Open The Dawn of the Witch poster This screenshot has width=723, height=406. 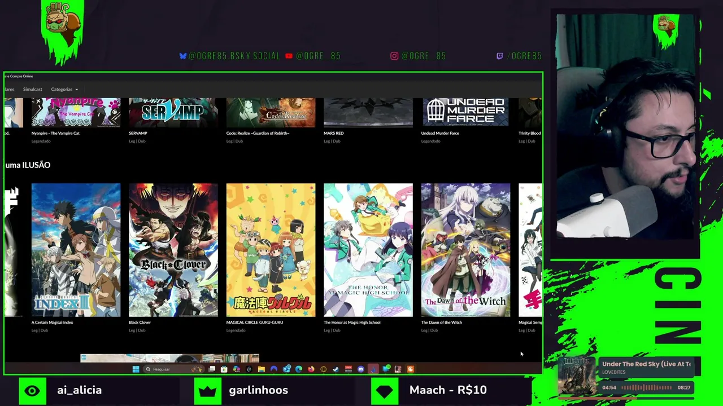click(x=465, y=250)
